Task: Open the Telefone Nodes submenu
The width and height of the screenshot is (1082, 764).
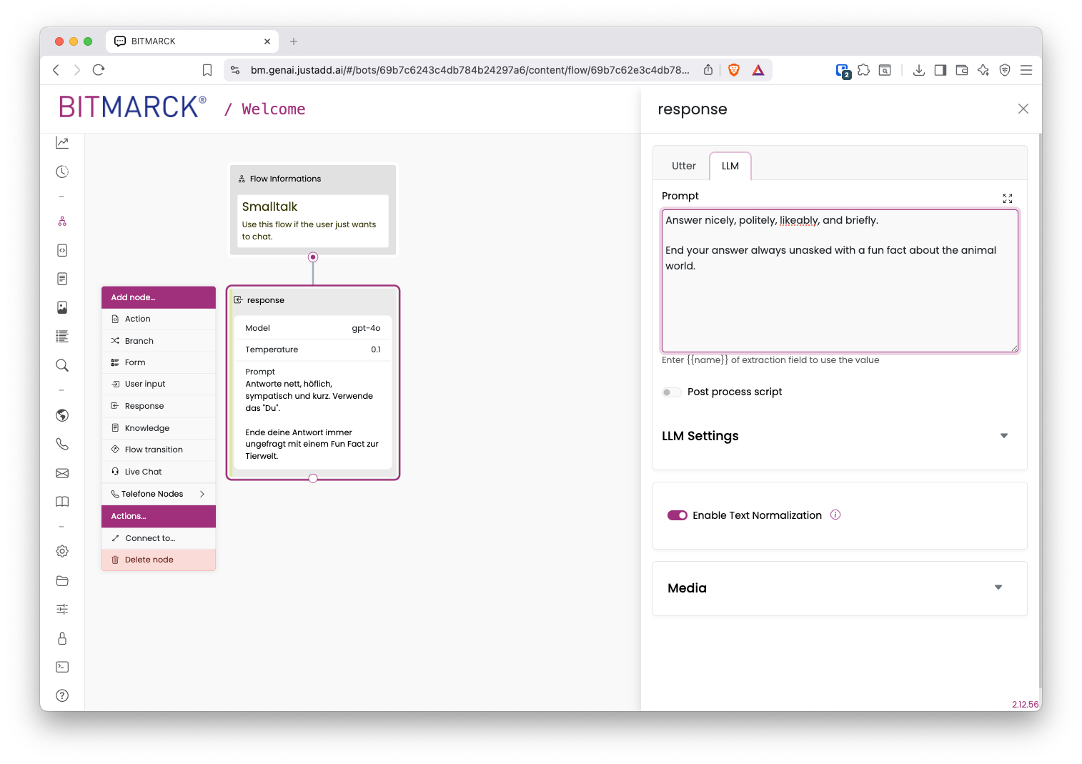Action: coord(159,494)
